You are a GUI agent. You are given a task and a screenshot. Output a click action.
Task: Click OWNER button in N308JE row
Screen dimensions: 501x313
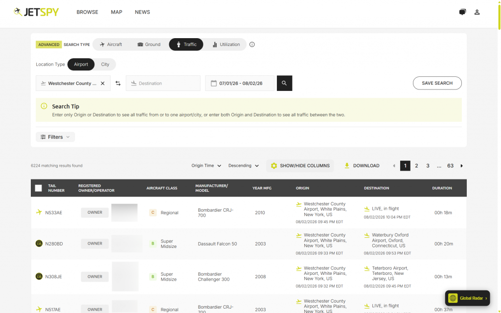[94, 277]
